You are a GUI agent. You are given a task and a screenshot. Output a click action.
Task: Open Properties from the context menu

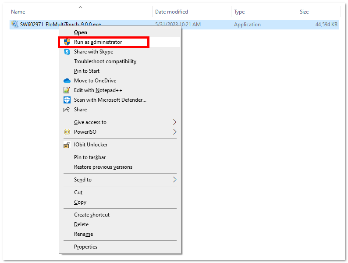(120, 247)
